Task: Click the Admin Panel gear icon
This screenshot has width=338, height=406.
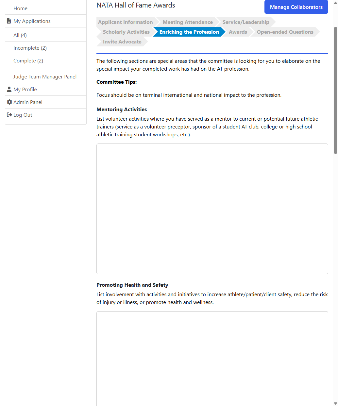Action: click(9, 102)
